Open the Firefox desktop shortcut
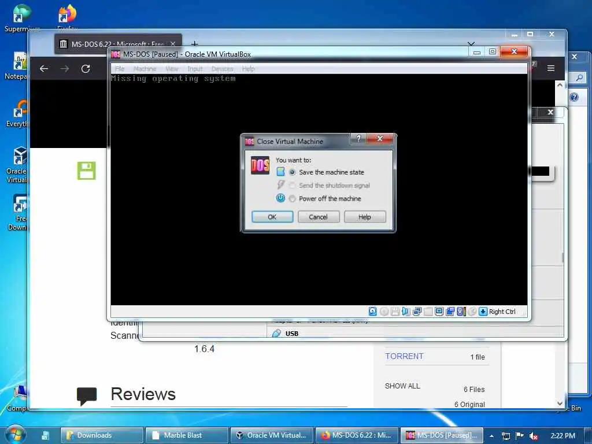 point(67,17)
